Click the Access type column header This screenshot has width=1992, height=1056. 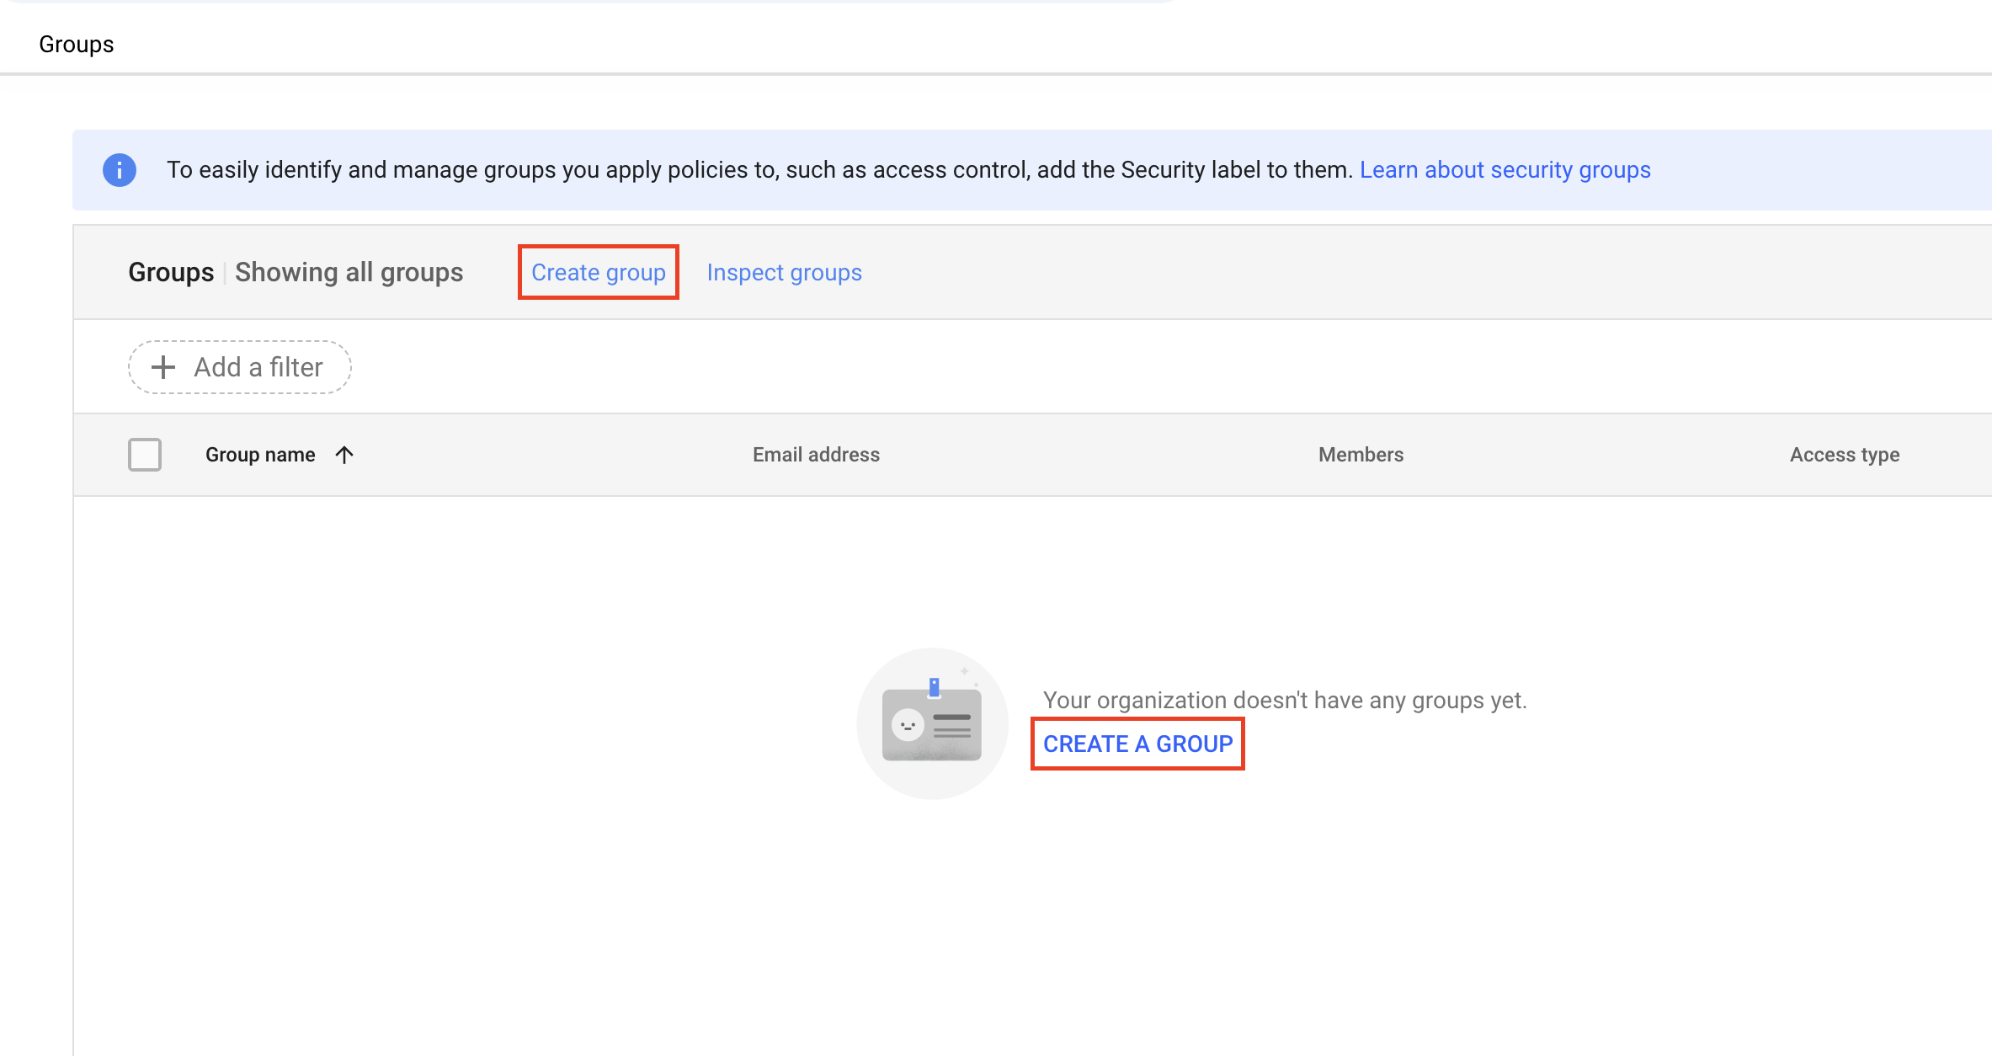[x=1844, y=454]
